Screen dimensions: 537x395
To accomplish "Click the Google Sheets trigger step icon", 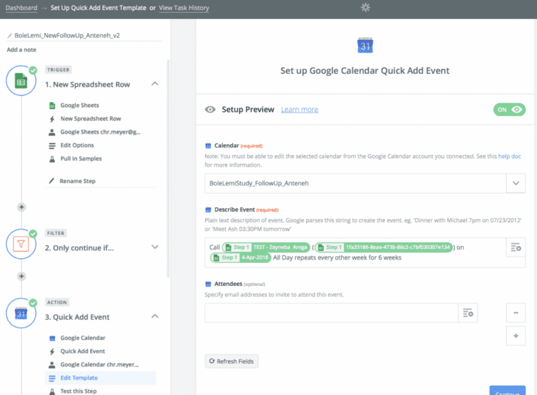I will pos(21,82).
